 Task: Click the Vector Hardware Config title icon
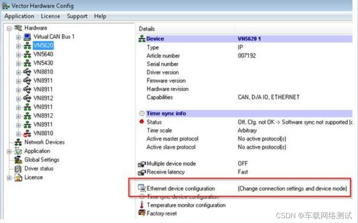click(6, 6)
